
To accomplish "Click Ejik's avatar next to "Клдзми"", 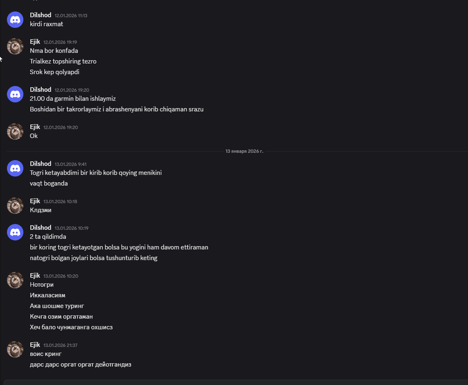I will point(15,206).
